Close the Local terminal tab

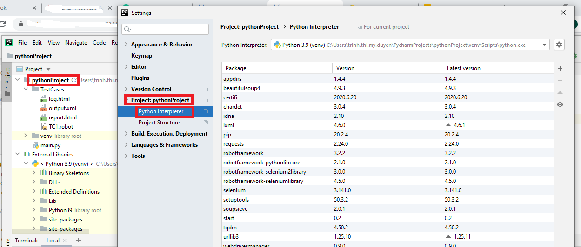(x=65, y=240)
